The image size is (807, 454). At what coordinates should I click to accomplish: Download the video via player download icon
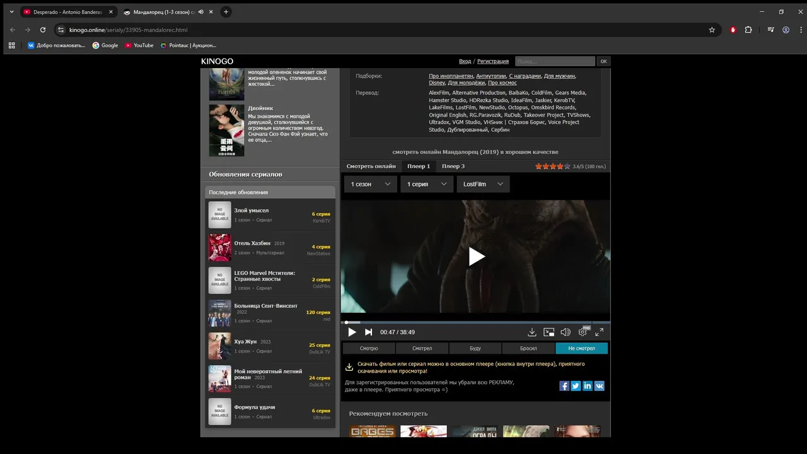click(532, 332)
